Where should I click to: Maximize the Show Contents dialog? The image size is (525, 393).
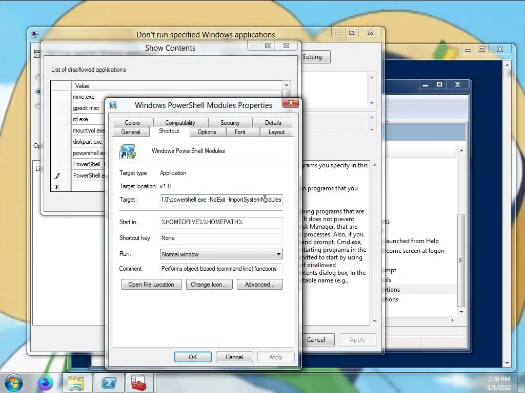click(268, 46)
